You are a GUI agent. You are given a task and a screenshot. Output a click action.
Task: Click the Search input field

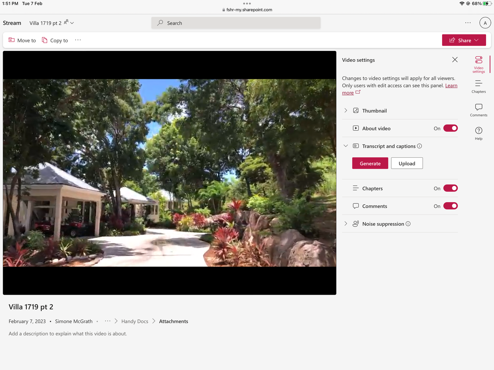tap(236, 23)
